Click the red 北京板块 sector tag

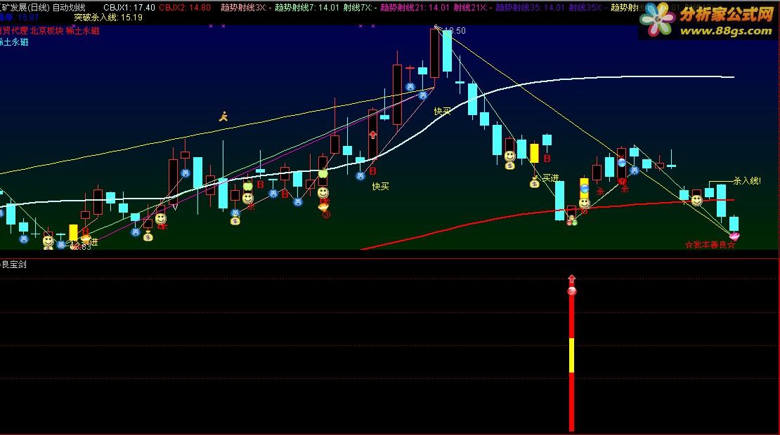point(47,30)
